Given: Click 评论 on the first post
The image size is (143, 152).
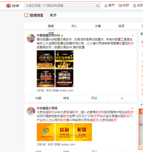Looking at the screenshot, I should click(x=94, y=98).
